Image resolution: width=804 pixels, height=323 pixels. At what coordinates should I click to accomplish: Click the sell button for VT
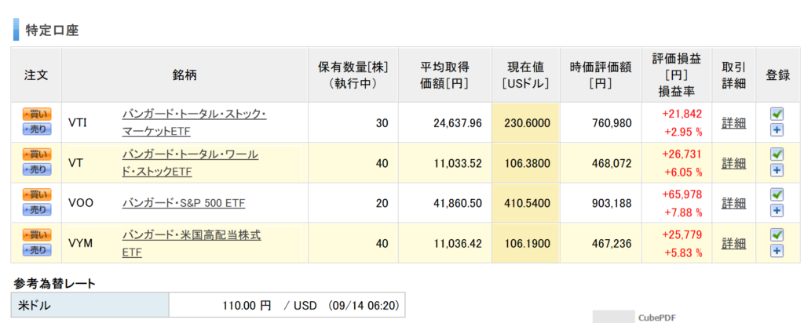click(x=37, y=169)
